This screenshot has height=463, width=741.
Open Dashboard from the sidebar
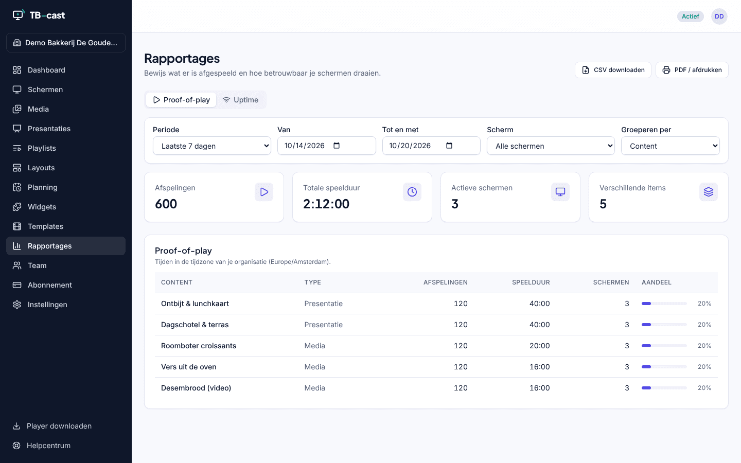[x=66, y=70]
